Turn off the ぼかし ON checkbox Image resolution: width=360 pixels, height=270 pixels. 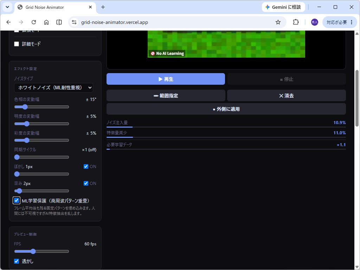point(86,166)
